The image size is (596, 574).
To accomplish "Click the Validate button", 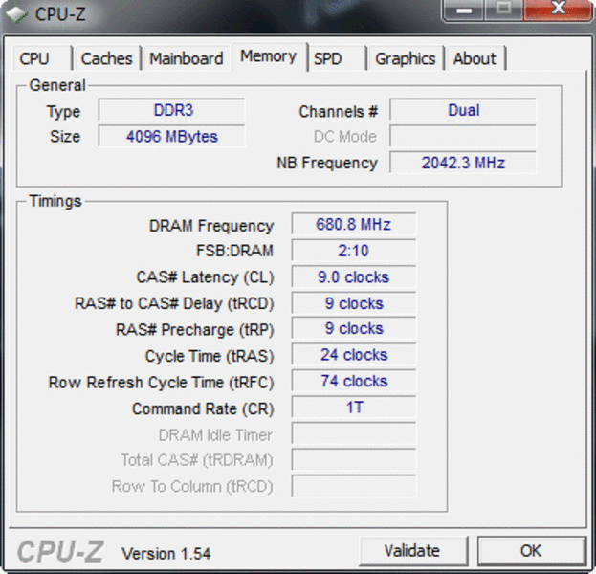I will click(x=413, y=551).
